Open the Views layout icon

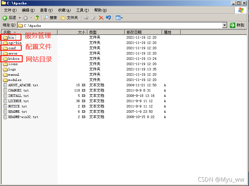(118, 18)
